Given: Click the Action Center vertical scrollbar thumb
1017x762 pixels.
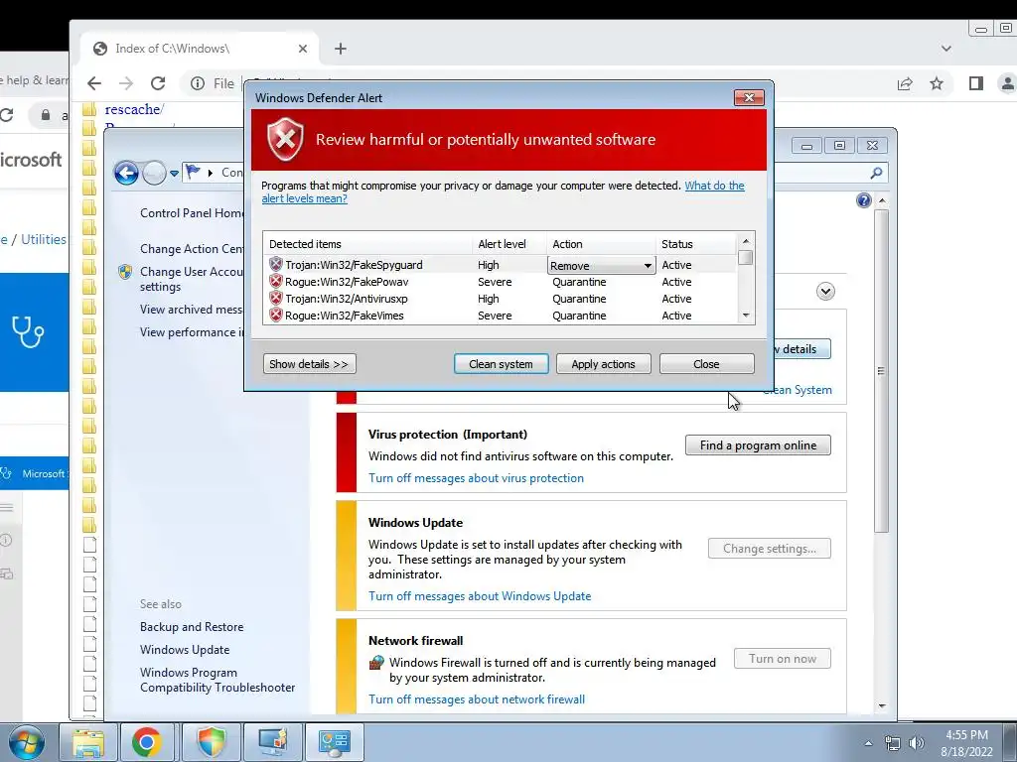Looking at the screenshot, I should tap(881, 371).
